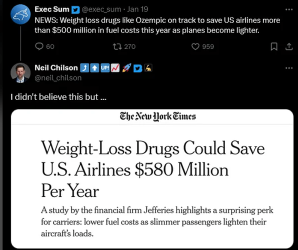The image size is (298, 250).
Task: Open the Jan 19 timestamp link
Action: (x=137, y=9)
